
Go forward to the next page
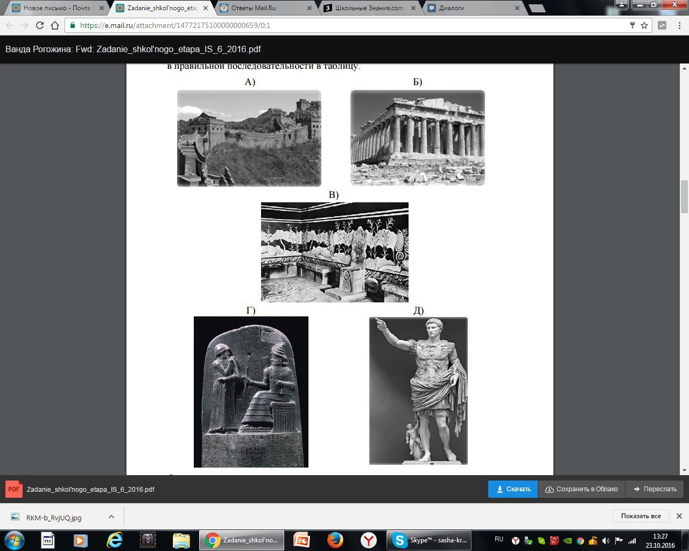pos(25,25)
